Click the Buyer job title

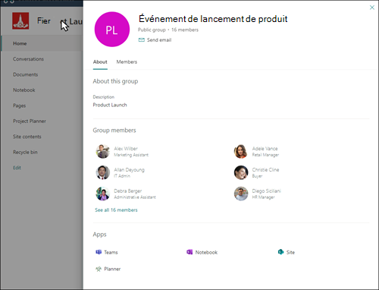(x=257, y=176)
